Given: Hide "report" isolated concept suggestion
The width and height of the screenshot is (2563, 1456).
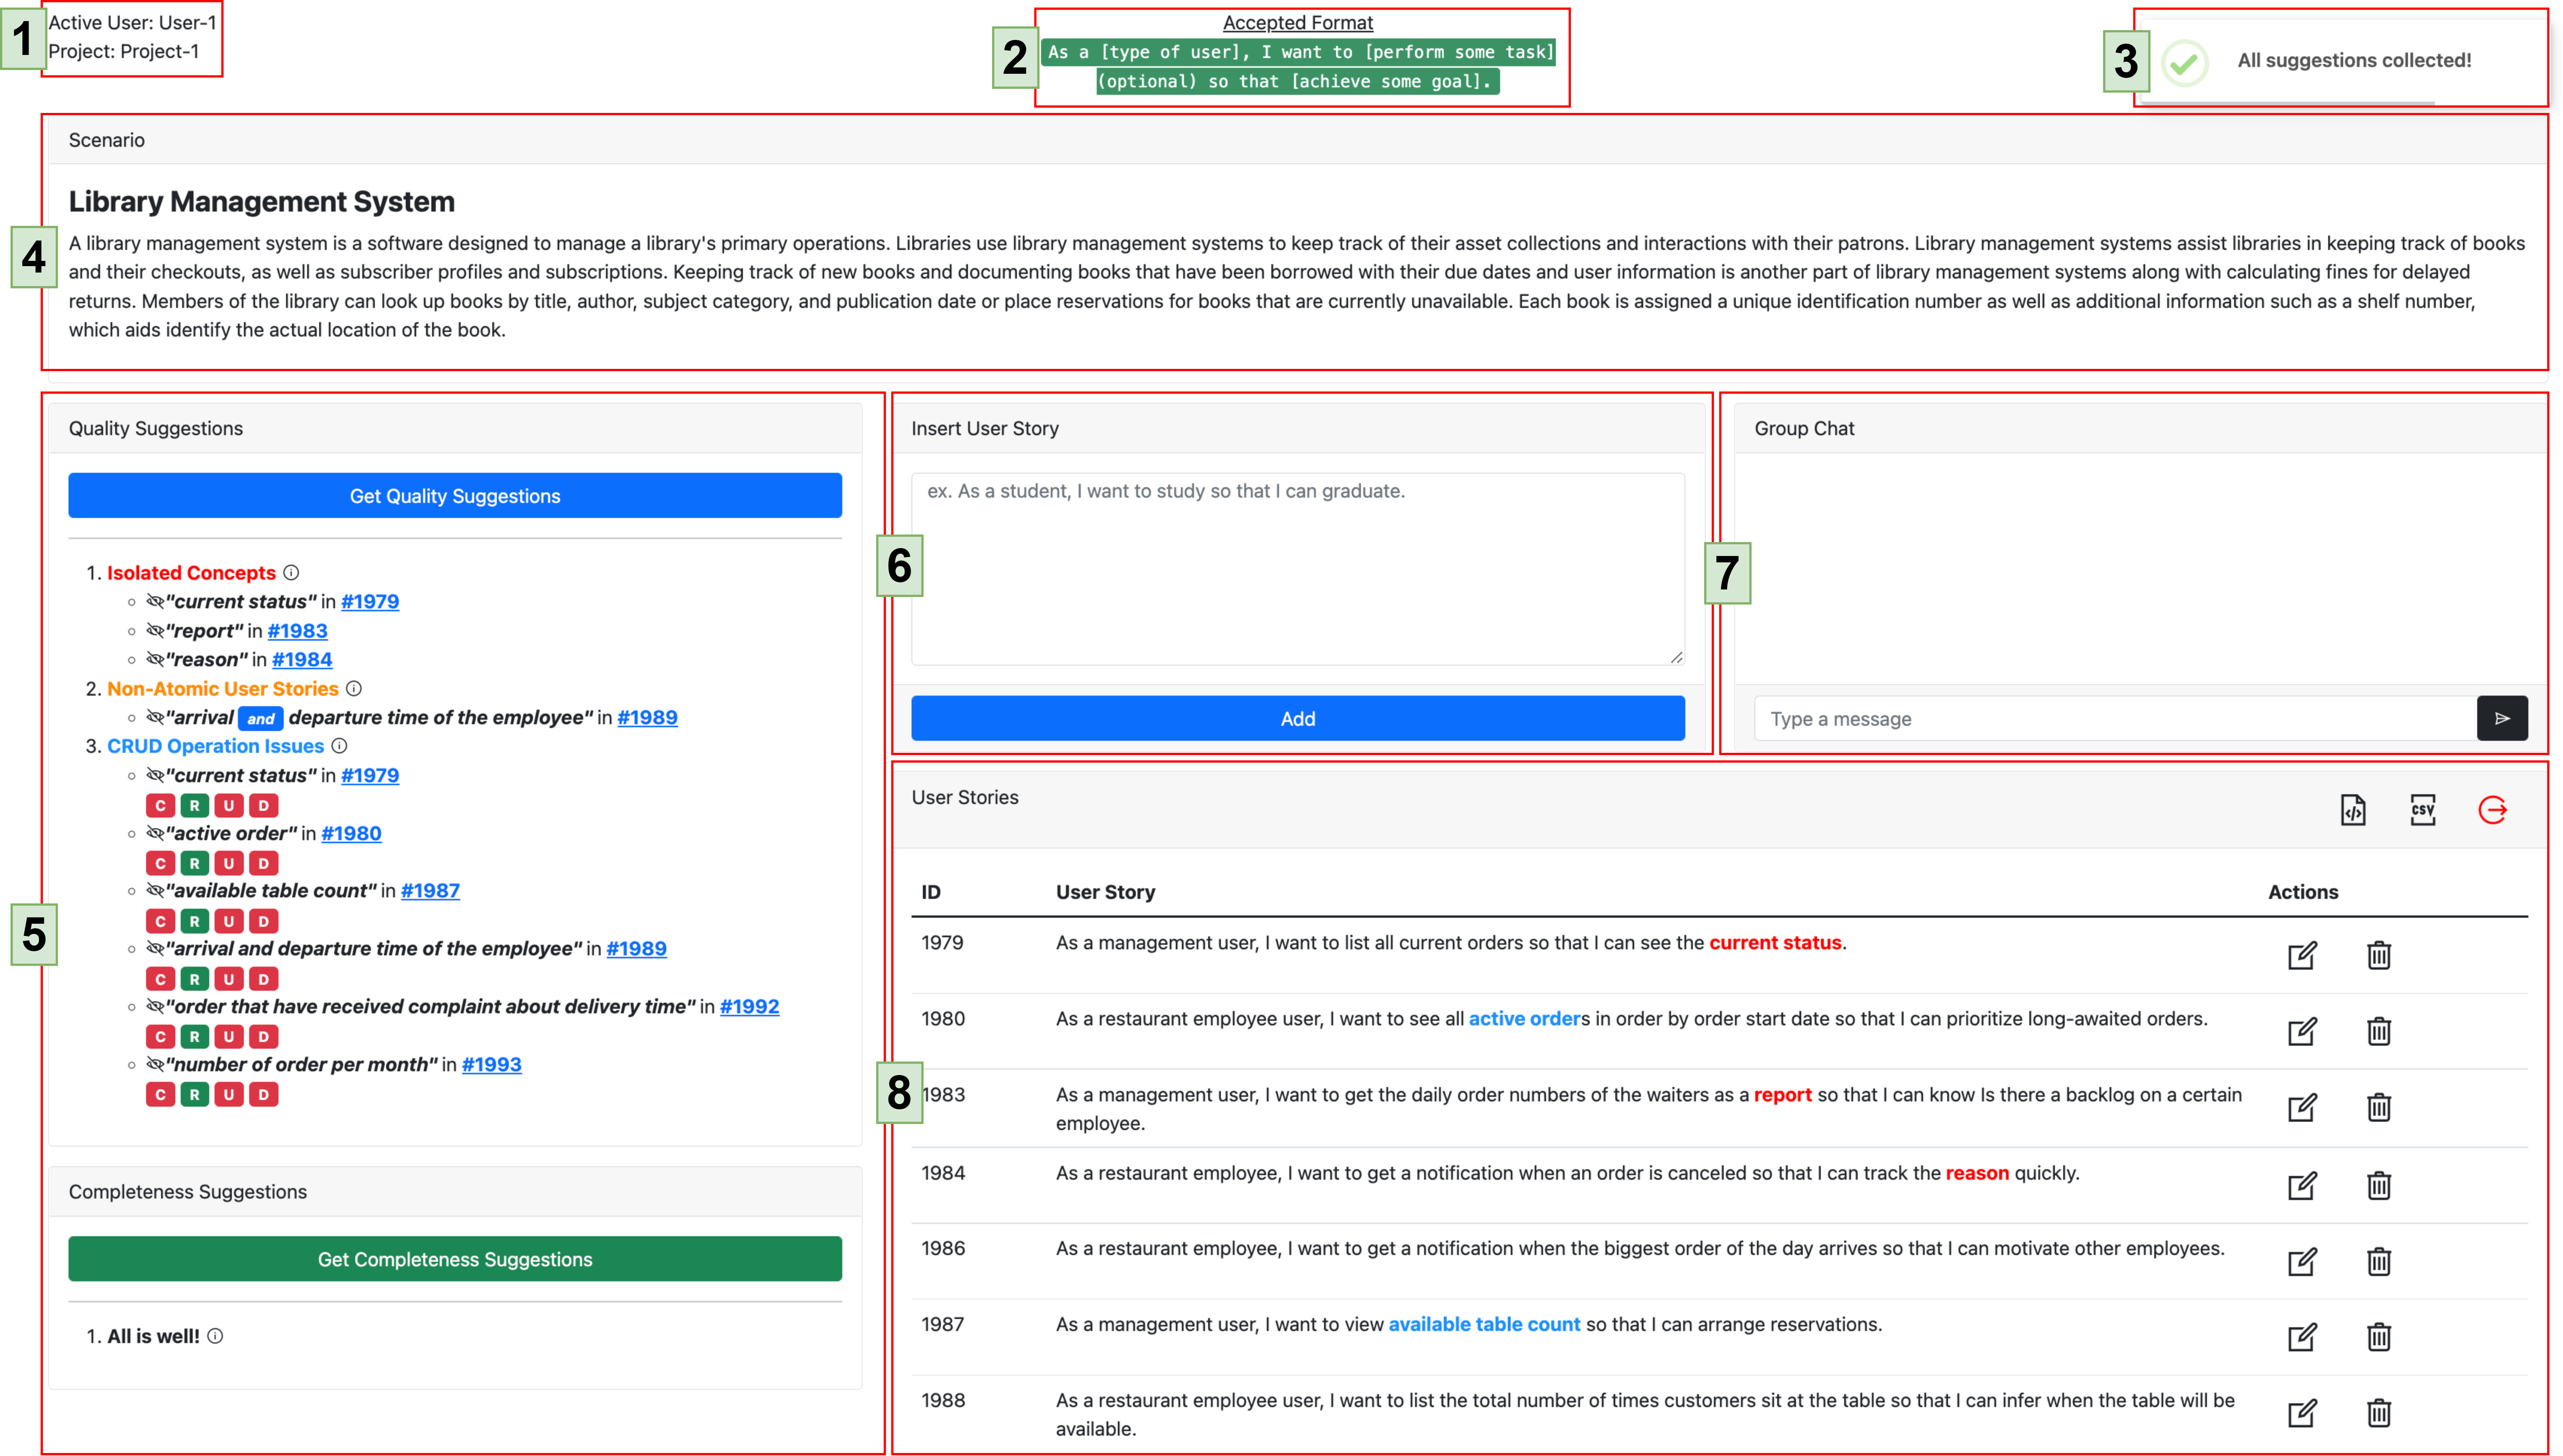Looking at the screenshot, I should [x=155, y=630].
